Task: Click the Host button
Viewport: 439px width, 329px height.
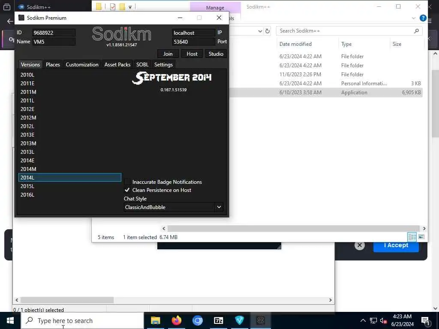Action: [192, 54]
